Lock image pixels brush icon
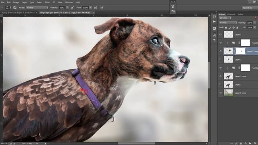258x145 pixels. [230, 28]
